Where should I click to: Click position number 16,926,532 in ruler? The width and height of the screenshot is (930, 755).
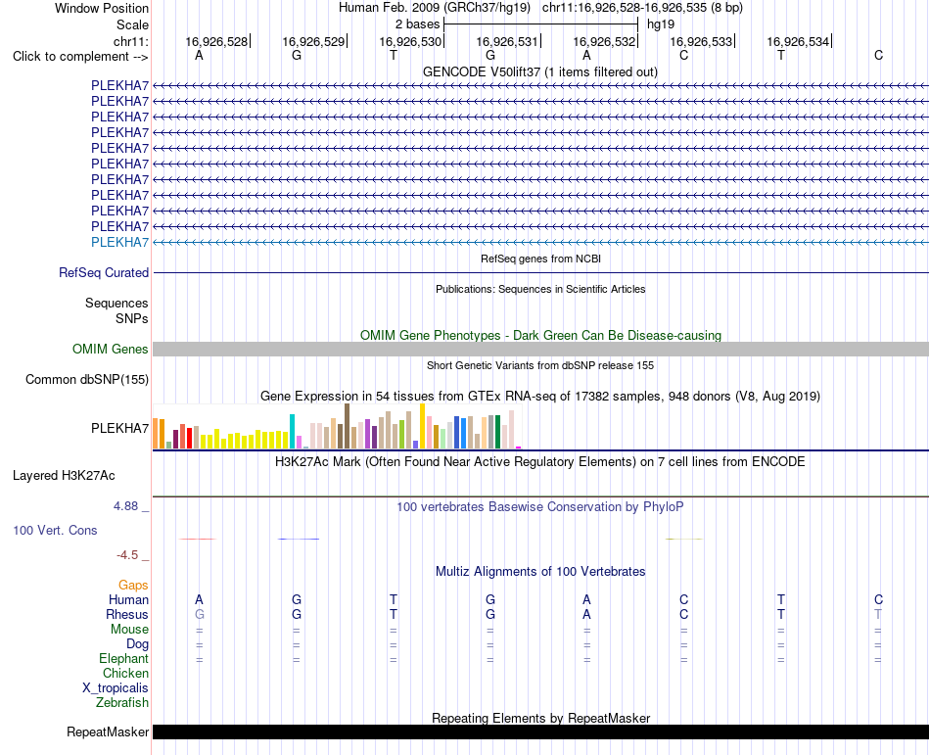604,41
